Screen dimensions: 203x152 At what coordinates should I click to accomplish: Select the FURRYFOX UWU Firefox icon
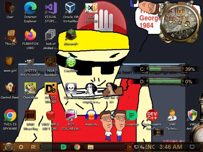[x=30, y=39]
